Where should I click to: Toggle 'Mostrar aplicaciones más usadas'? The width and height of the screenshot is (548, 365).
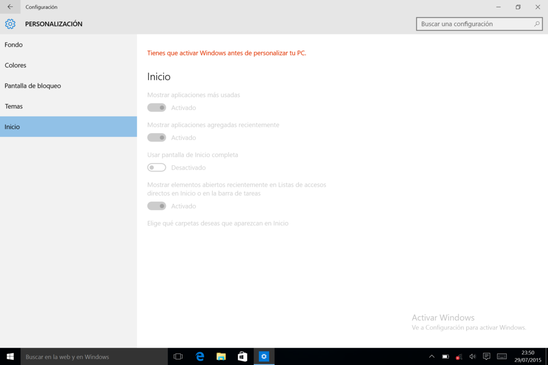(156, 107)
